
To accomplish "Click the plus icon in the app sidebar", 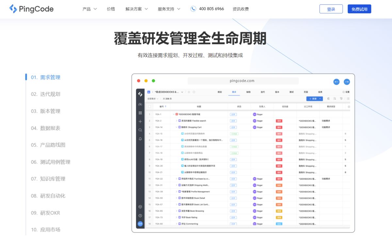I will [x=140, y=121].
